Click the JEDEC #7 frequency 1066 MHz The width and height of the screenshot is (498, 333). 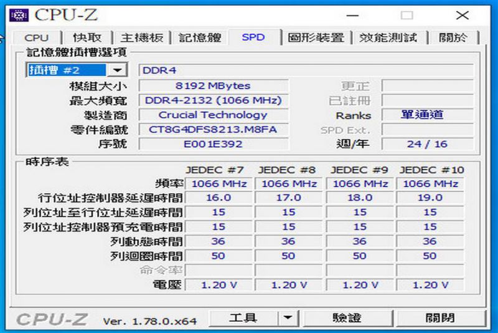tap(219, 183)
